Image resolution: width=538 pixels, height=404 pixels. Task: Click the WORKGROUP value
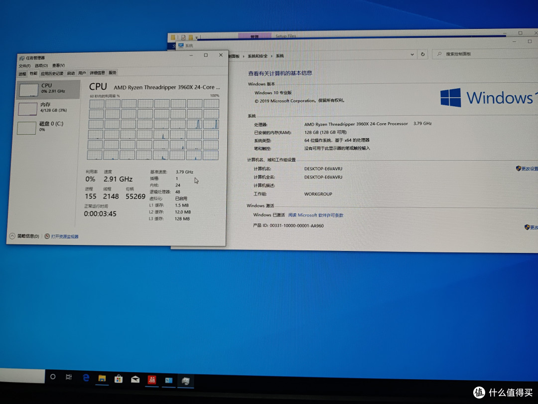pyautogui.click(x=318, y=194)
